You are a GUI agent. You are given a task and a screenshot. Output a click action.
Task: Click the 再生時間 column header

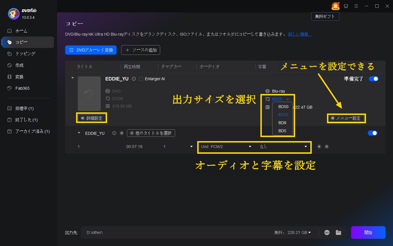[x=132, y=67]
